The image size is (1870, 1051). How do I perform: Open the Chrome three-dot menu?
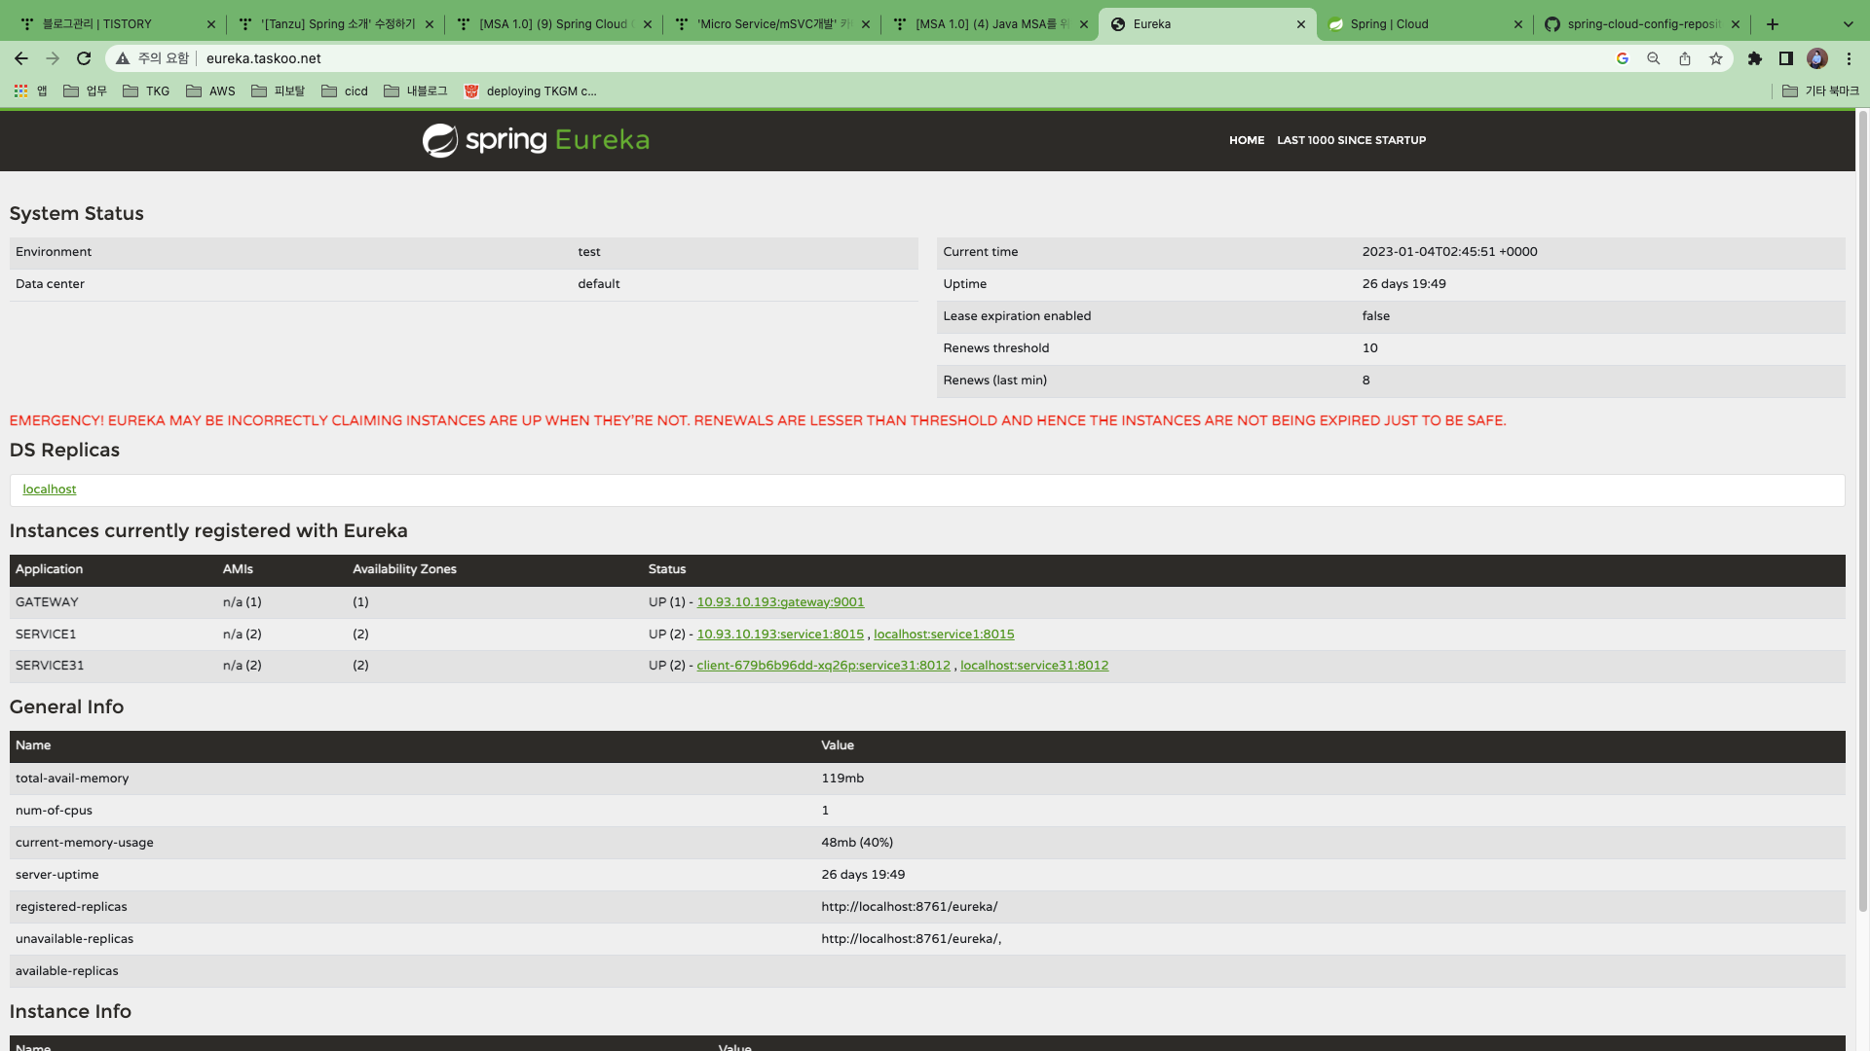pyautogui.click(x=1849, y=58)
